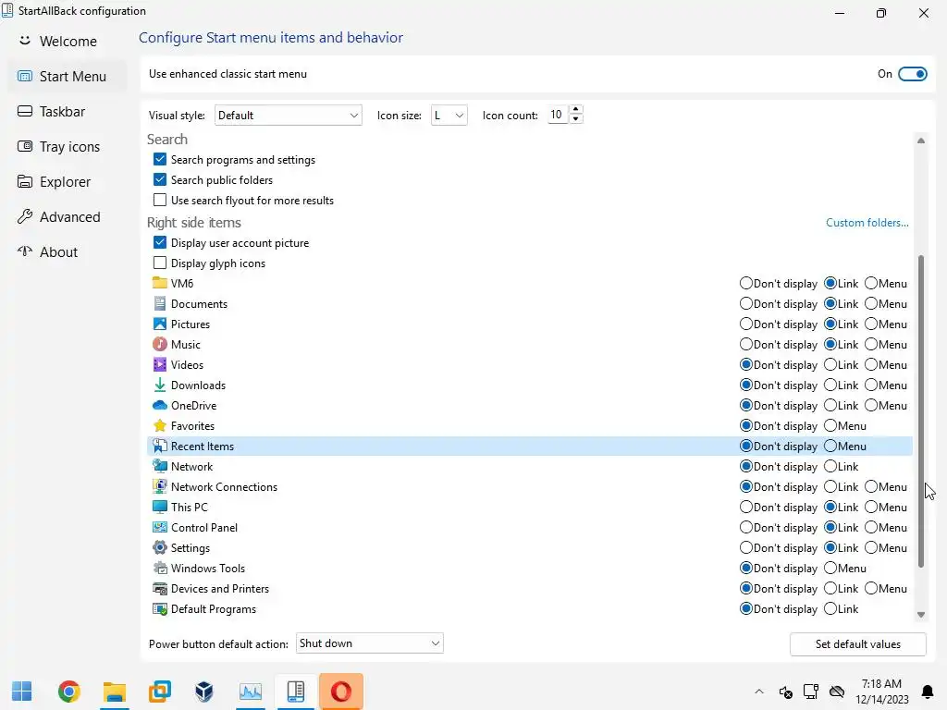Open the Welcome section
The height and width of the screenshot is (710, 947).
tap(68, 41)
